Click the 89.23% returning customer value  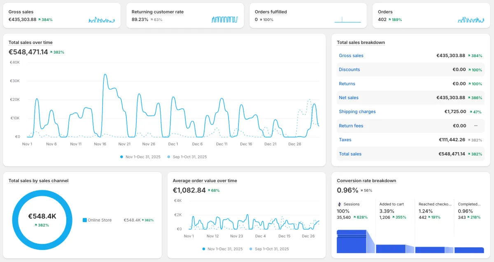(x=140, y=19)
